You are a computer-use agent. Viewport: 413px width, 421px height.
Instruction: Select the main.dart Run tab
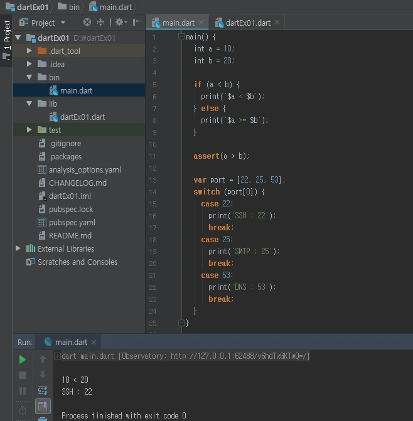click(70, 342)
